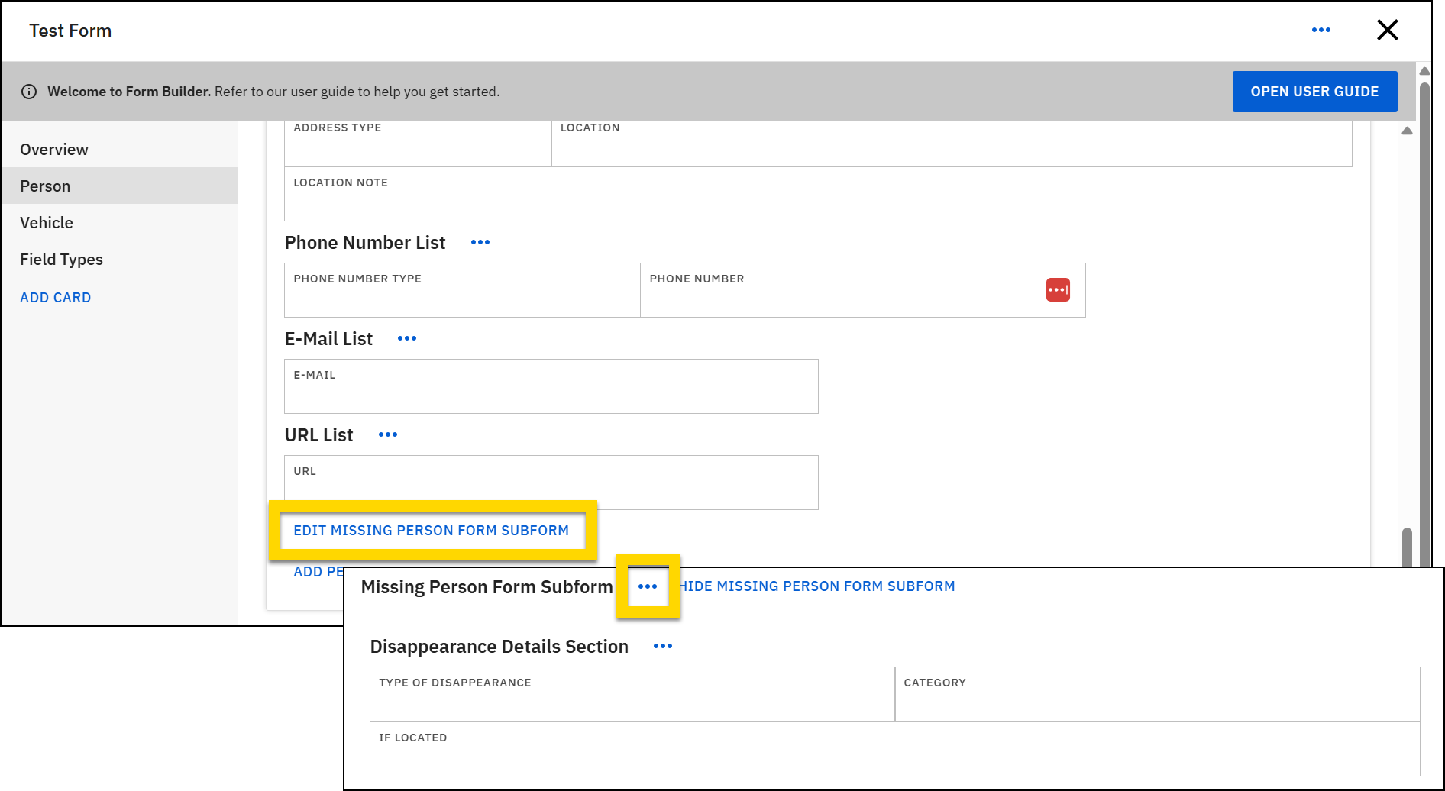Open the Missing Person Form Subform options menu

pos(648,586)
